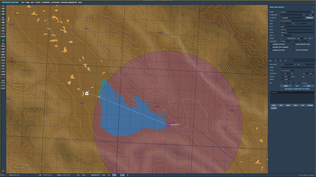Select the key-shaped map options icon

point(3,83)
